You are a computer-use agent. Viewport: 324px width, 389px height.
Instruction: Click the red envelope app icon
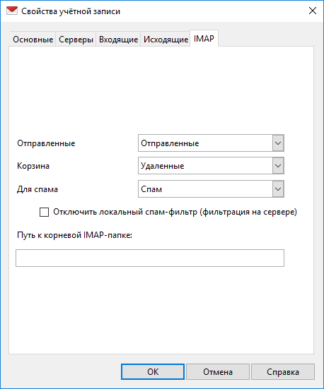coord(12,11)
